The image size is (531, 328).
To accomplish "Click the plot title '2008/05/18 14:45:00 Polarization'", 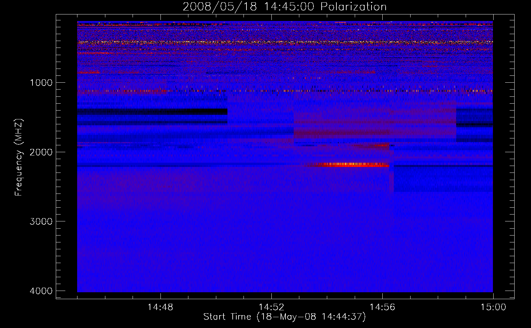I will point(285,7).
